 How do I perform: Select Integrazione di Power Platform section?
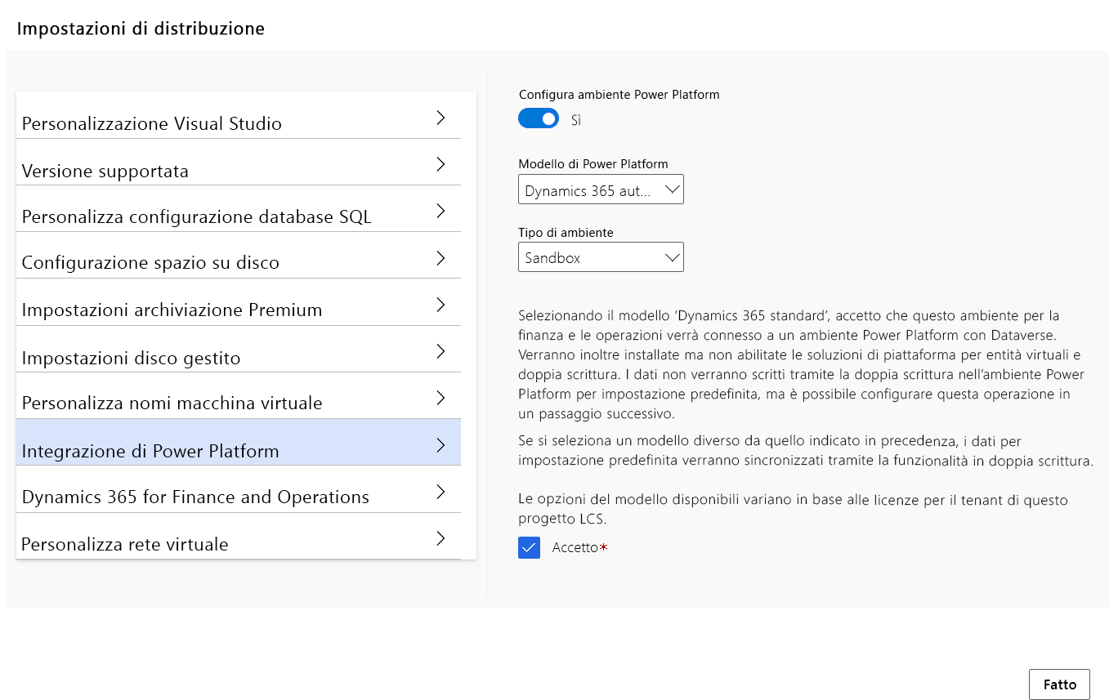[150, 451]
